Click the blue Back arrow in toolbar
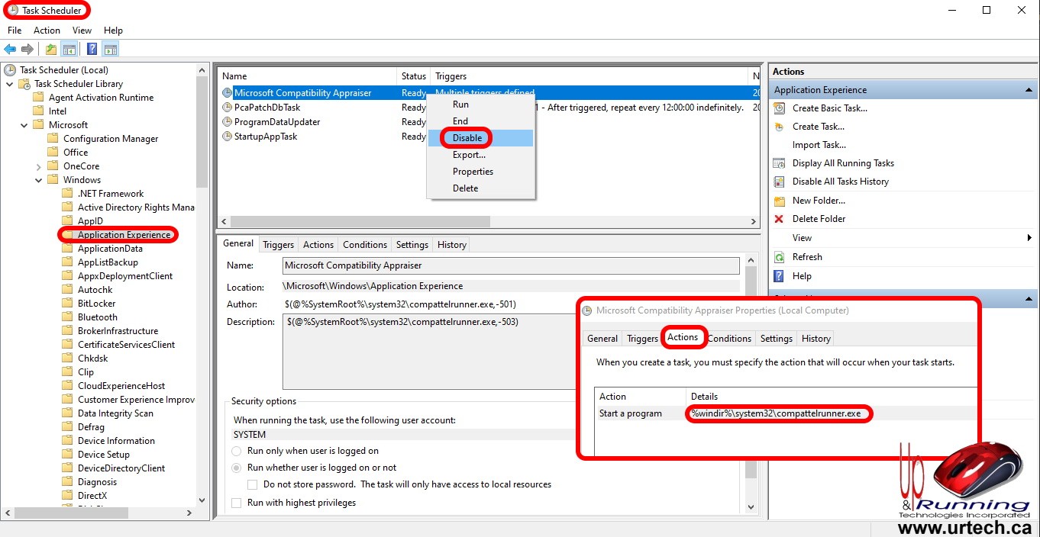The width and height of the screenshot is (1040, 537). [x=10, y=50]
